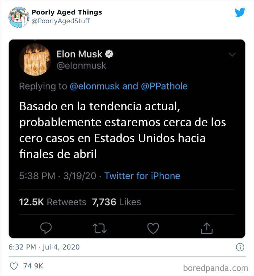The image size is (254, 276).
Task: Open Elon Musk's profile picture
Action: click(35, 60)
